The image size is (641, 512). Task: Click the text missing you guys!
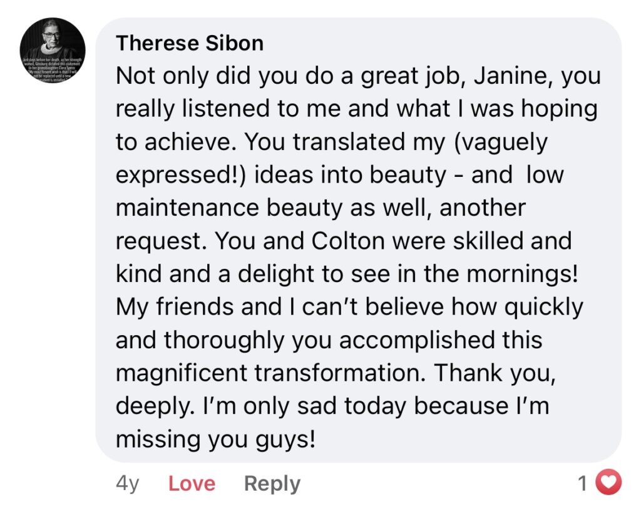(x=216, y=439)
